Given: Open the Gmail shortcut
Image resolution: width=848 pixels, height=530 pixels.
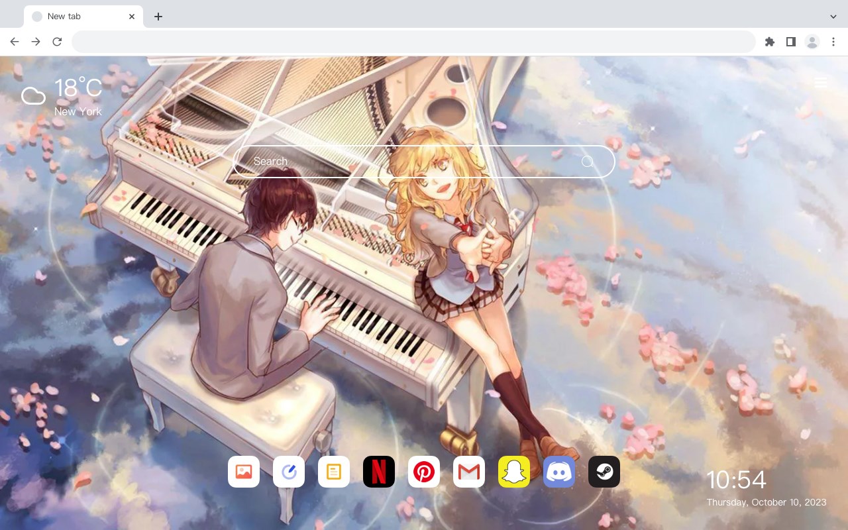Looking at the screenshot, I should [x=469, y=472].
